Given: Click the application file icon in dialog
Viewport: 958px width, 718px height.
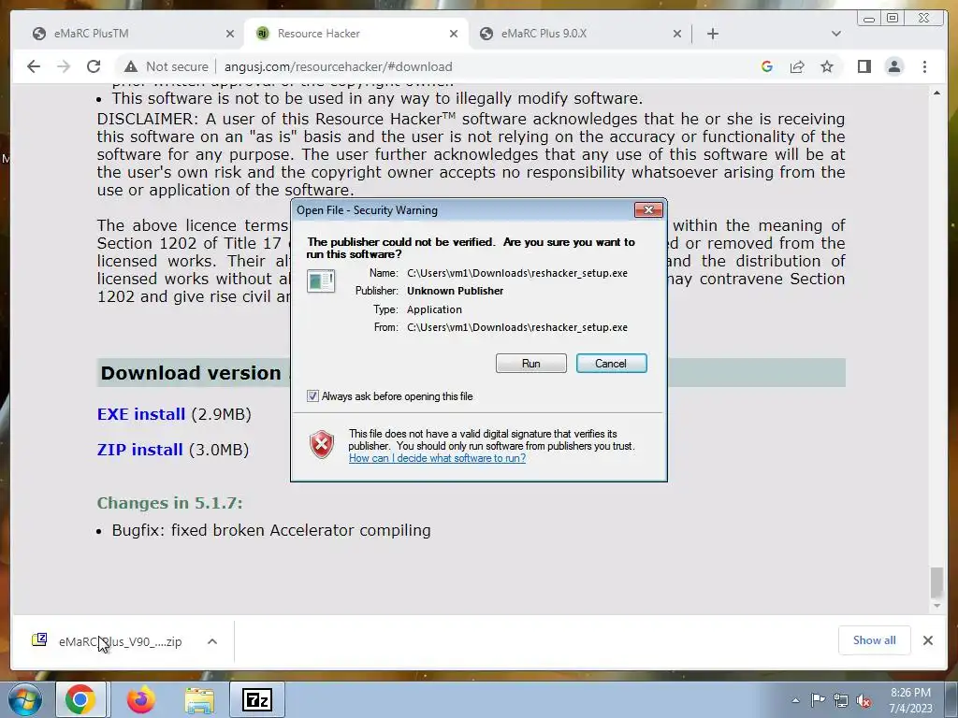Looking at the screenshot, I should point(321,280).
